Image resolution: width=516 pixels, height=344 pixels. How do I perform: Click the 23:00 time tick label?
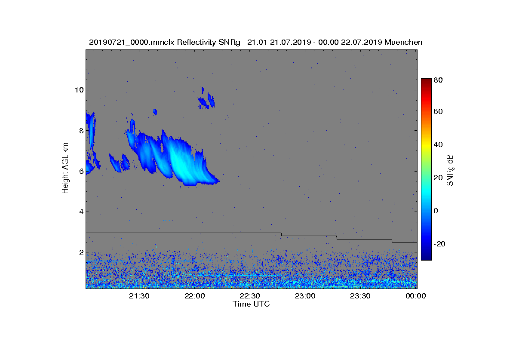305,296
